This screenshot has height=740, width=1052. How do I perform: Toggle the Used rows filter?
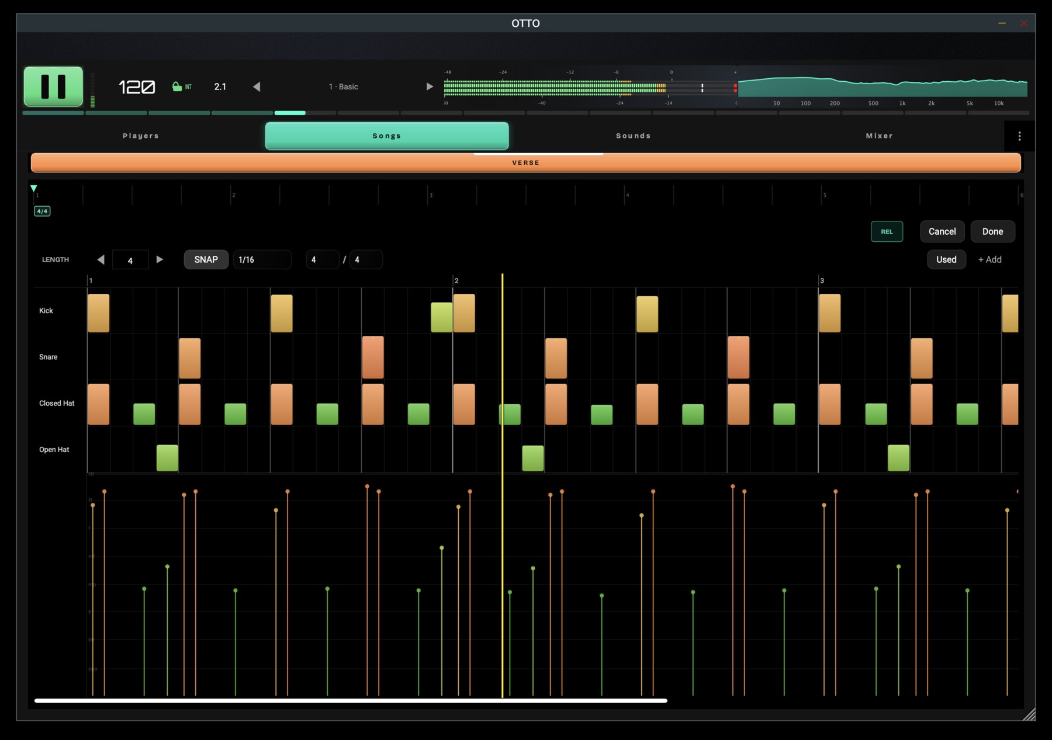946,260
